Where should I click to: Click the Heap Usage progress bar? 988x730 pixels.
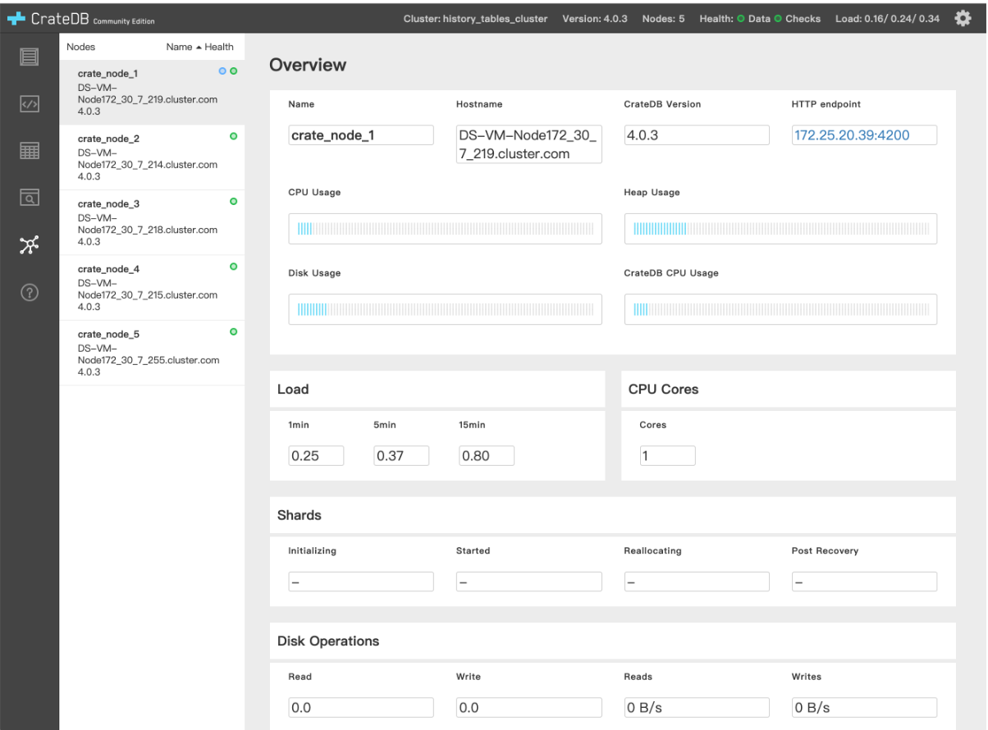780,229
